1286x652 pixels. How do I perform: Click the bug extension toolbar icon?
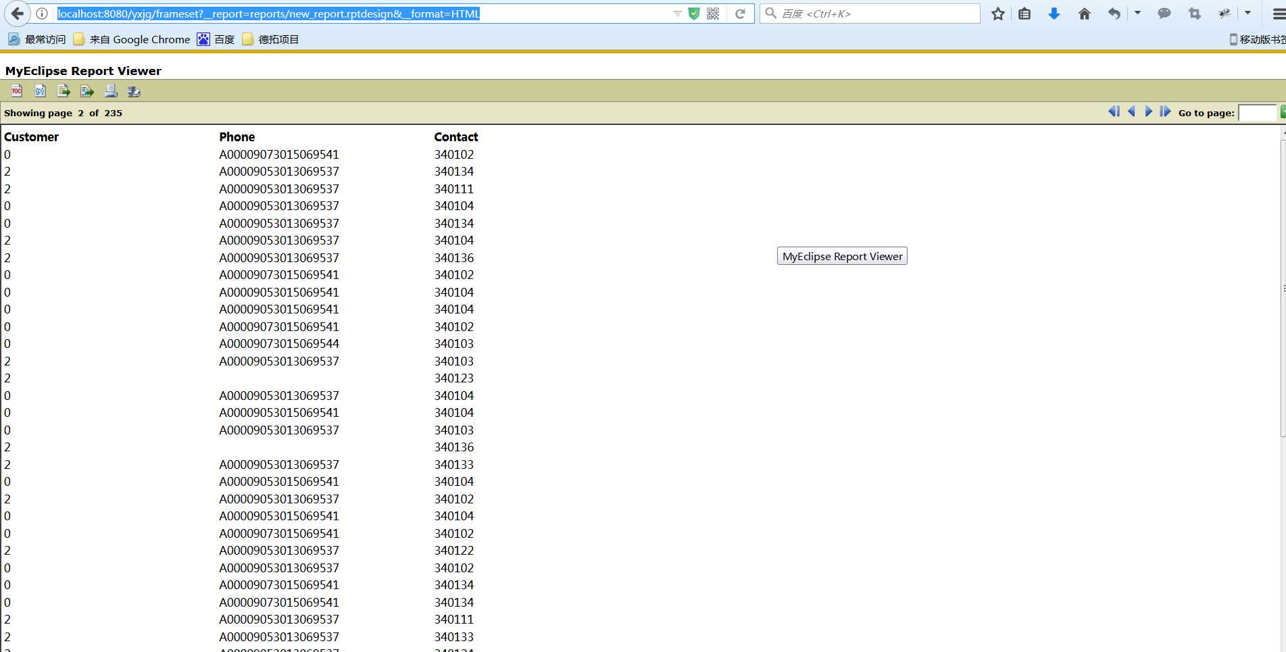pyautogui.click(x=1225, y=14)
